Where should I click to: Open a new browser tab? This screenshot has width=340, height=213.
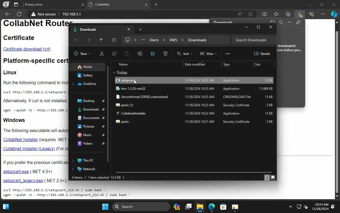click(x=156, y=5)
